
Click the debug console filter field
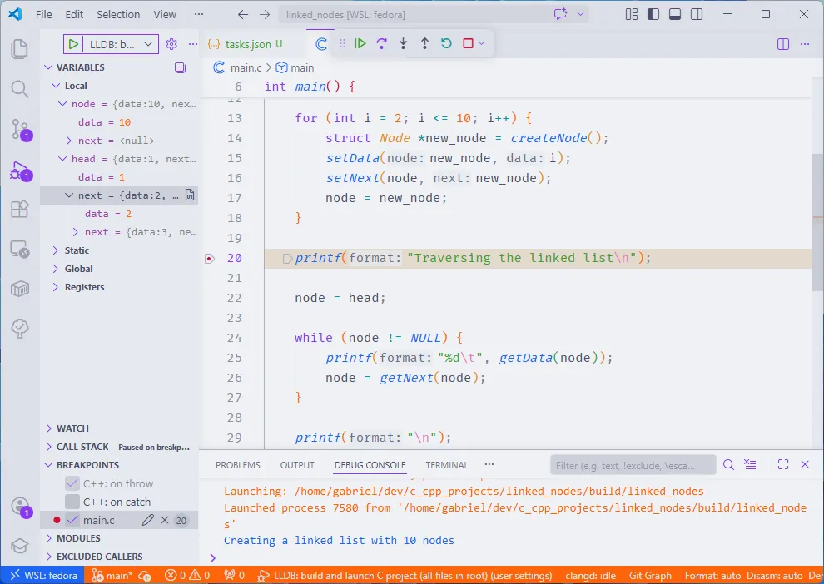(x=633, y=465)
